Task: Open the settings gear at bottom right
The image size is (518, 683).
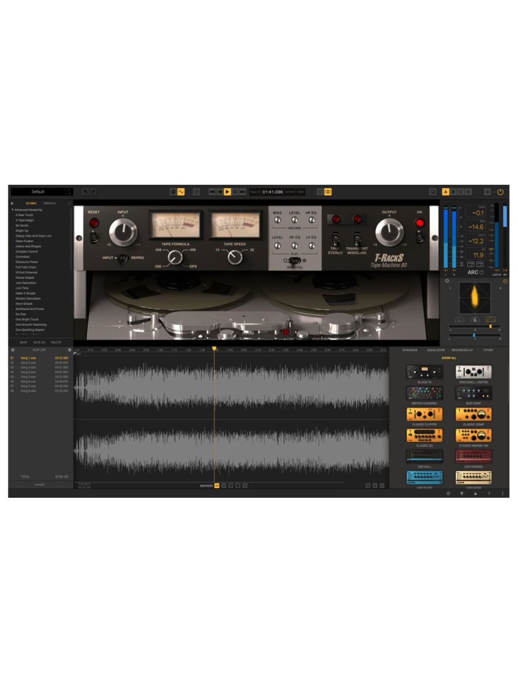Action: click(x=449, y=493)
